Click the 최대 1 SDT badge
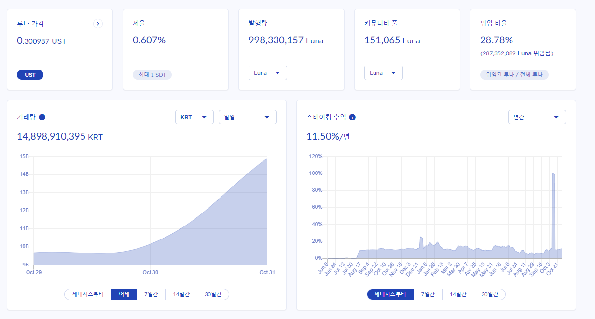 pos(152,75)
